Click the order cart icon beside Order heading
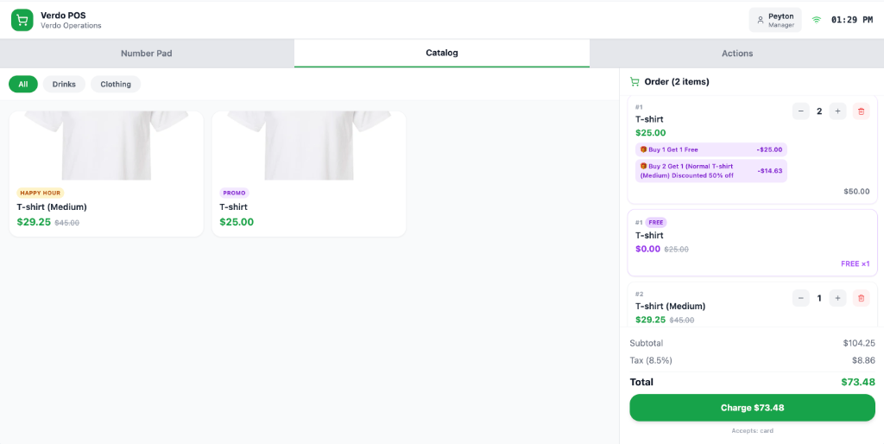 click(635, 82)
